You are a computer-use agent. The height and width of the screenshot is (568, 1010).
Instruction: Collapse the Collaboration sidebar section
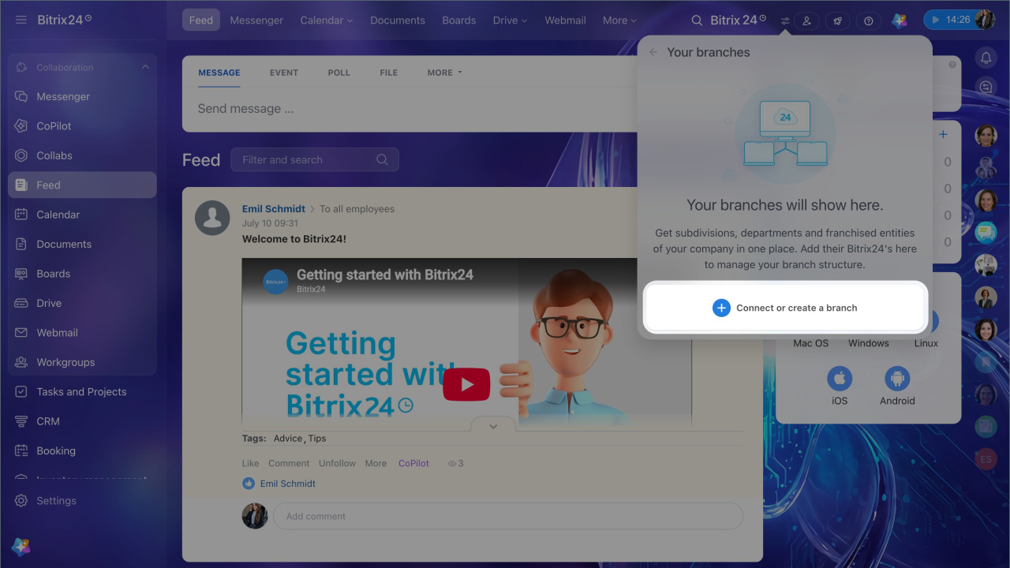pyautogui.click(x=145, y=67)
